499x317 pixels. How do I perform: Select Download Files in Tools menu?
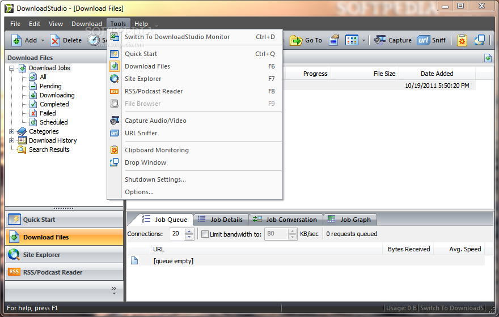194,66
